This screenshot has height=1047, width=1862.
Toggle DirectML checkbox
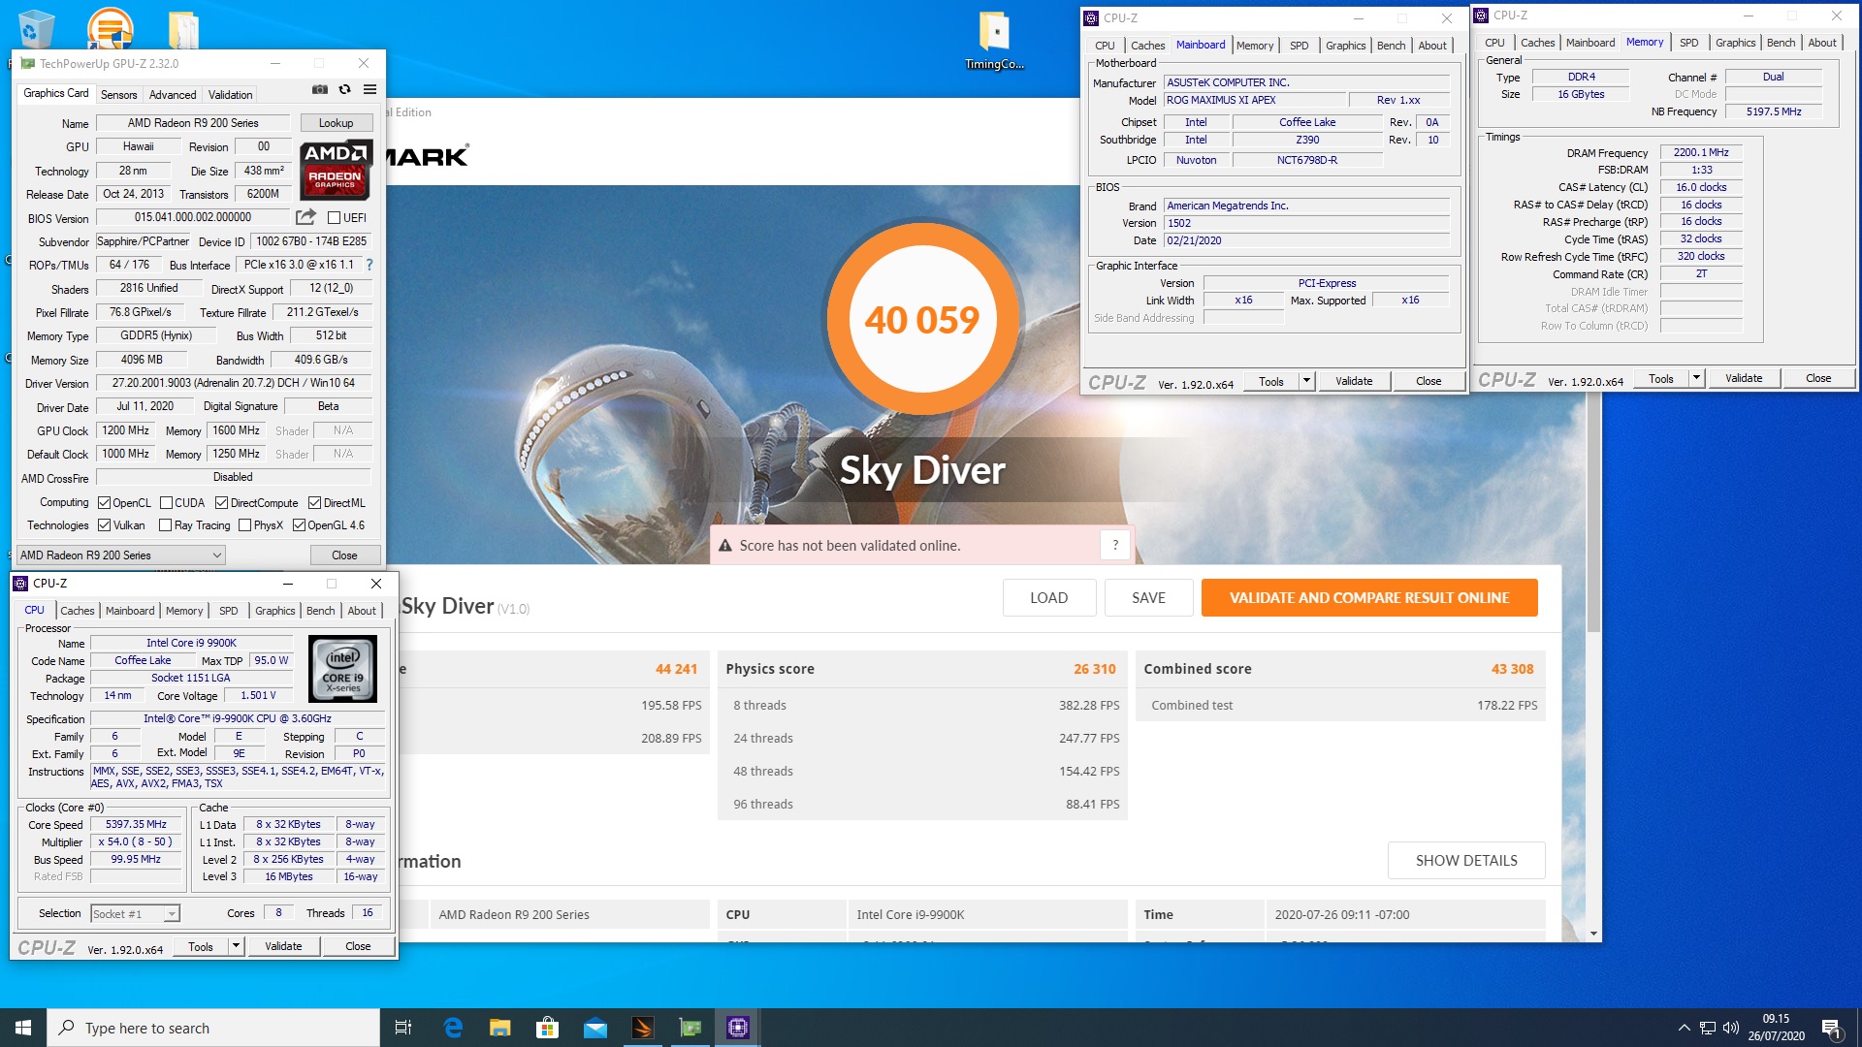point(314,503)
